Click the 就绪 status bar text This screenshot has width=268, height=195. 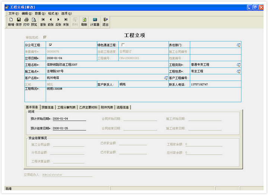pos(9,189)
